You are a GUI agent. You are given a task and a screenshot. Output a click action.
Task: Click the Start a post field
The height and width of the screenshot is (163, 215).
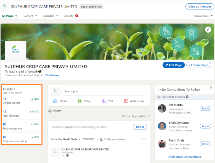click(x=104, y=91)
